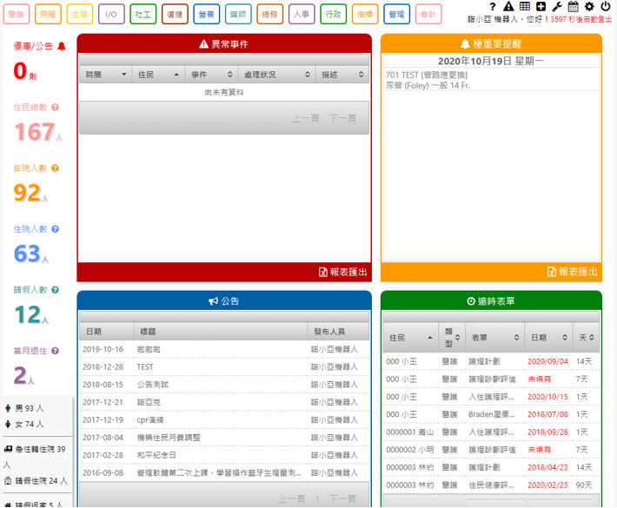Open the 機構住民月費調整 announcement

click(224, 438)
